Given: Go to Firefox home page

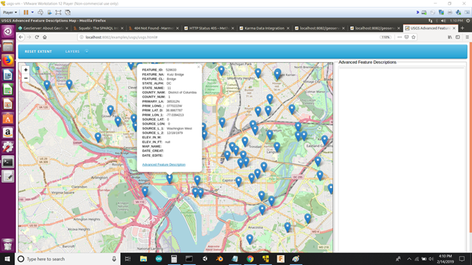Looking at the screenshot, I should 45,37.
